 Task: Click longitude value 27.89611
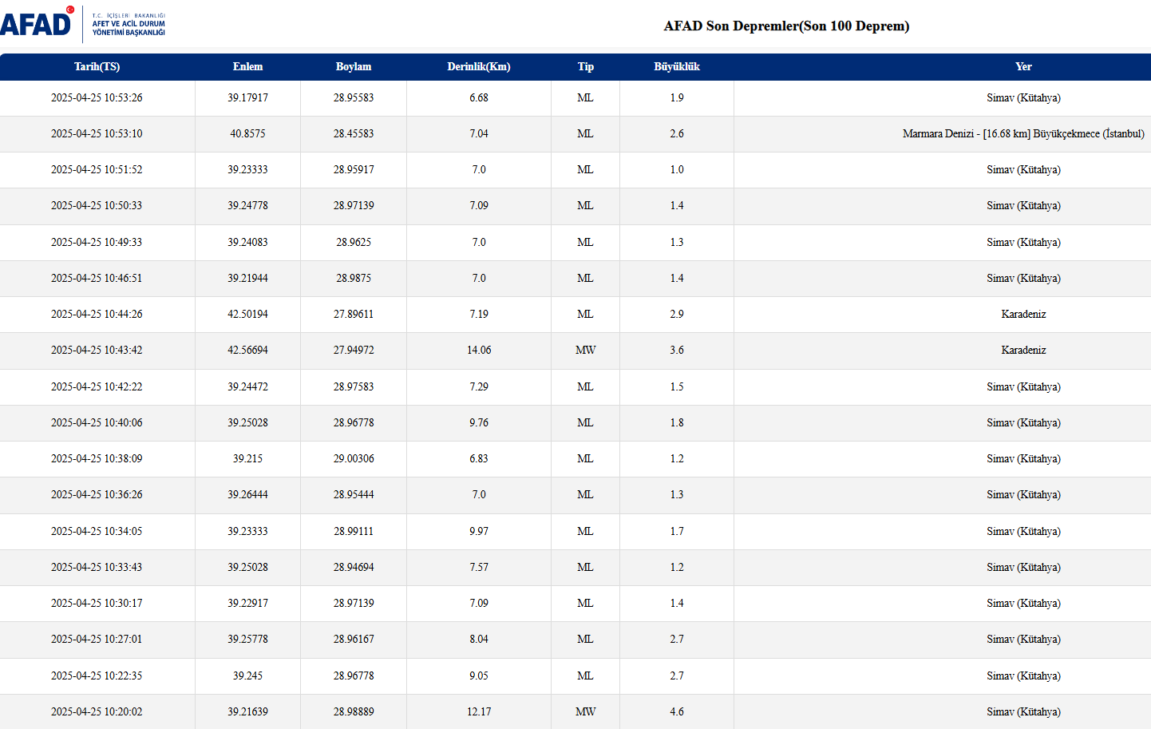(x=354, y=314)
